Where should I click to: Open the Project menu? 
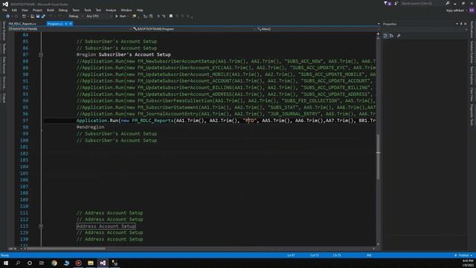click(x=37, y=10)
